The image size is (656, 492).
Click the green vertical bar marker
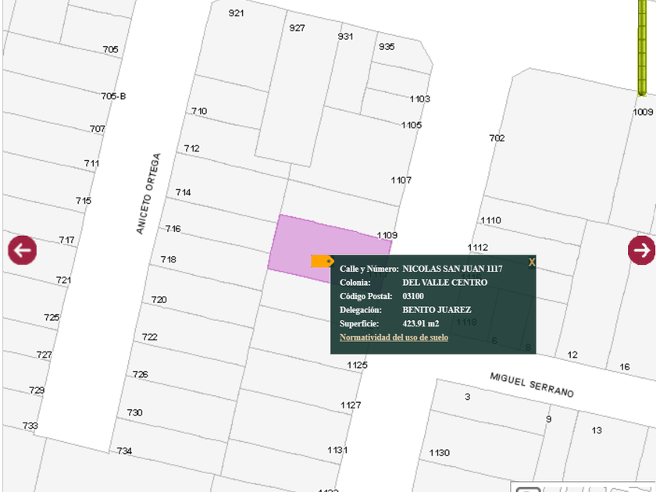pos(642,47)
